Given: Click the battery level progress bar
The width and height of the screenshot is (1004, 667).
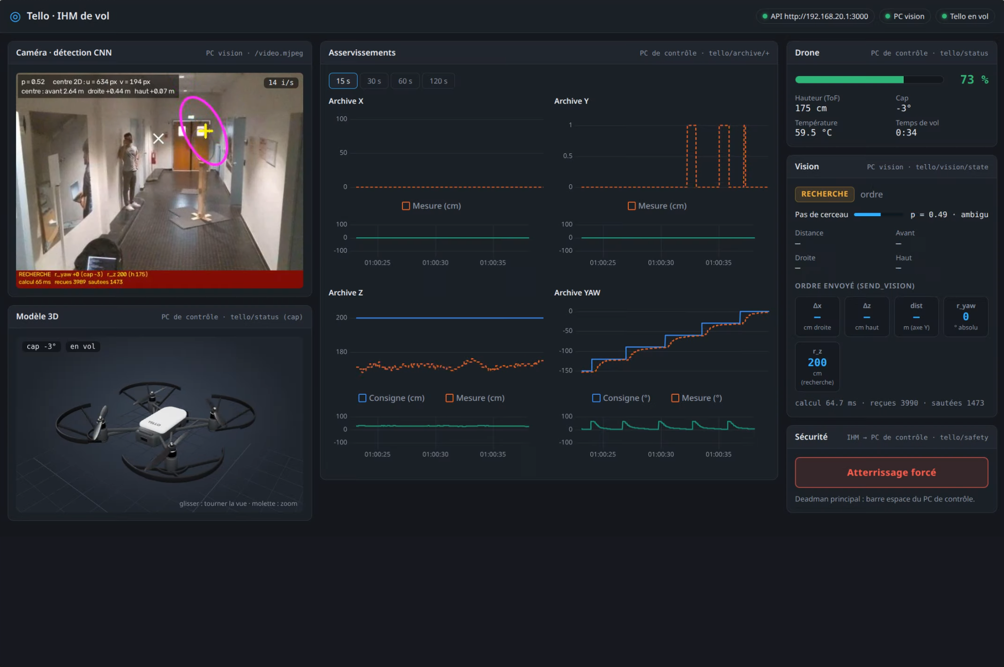Looking at the screenshot, I should pyautogui.click(x=869, y=80).
